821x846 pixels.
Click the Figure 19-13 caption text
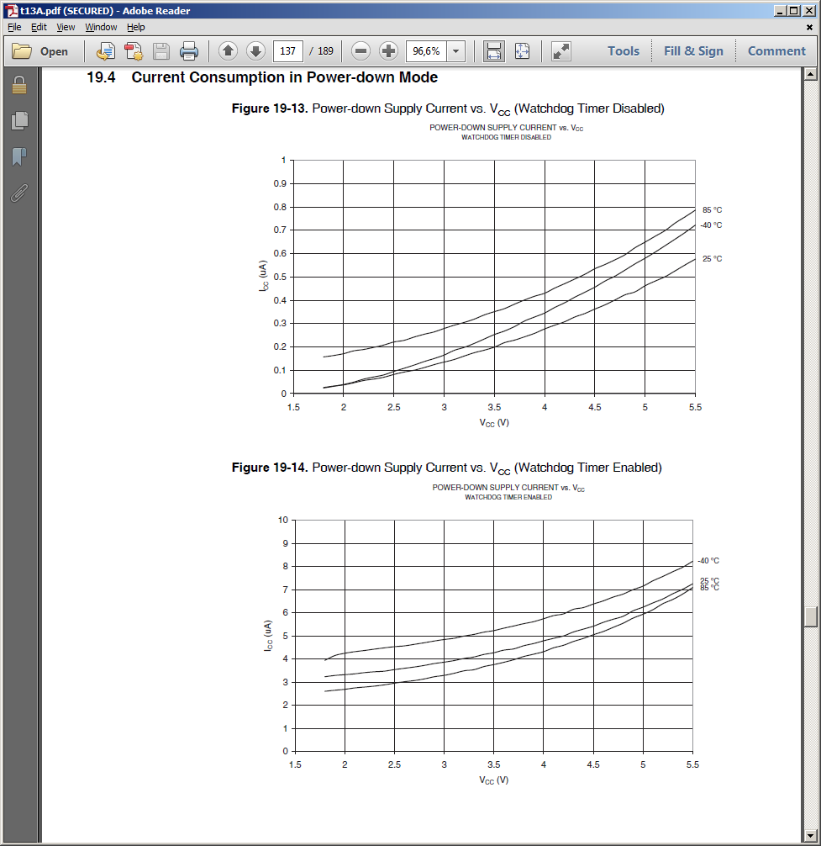pos(448,109)
